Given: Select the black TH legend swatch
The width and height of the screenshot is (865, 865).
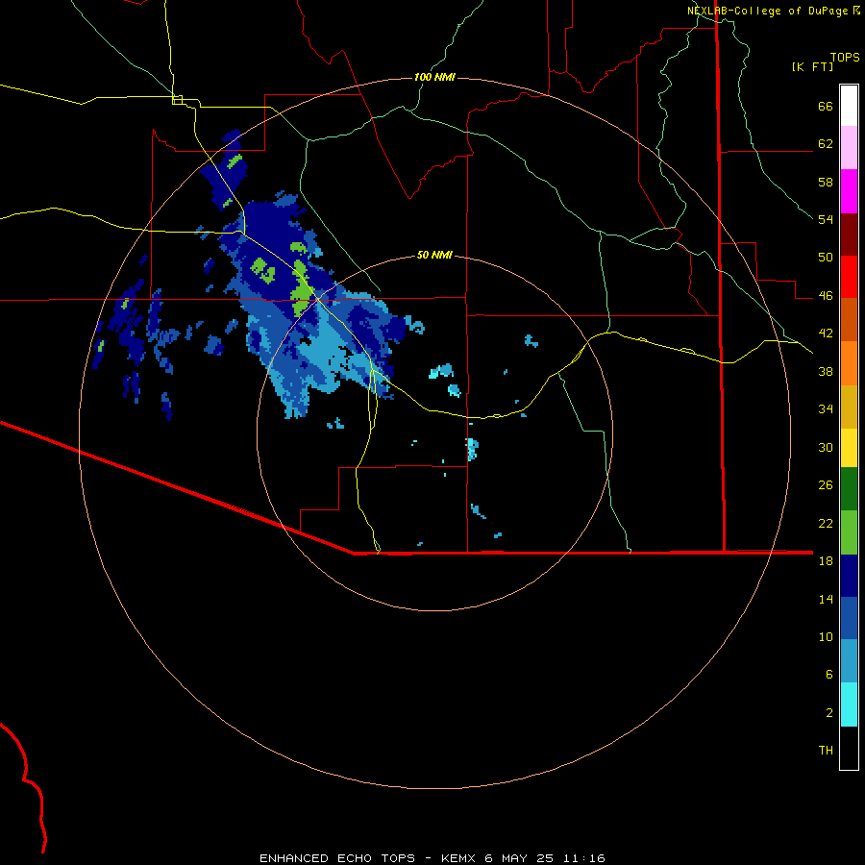Looking at the screenshot, I should coord(849,748).
